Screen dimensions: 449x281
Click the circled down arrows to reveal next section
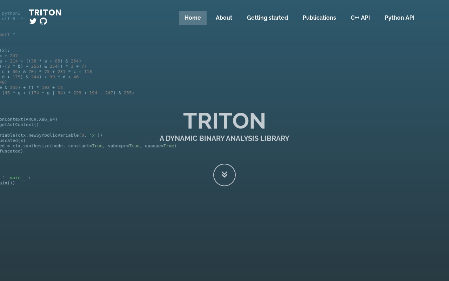point(224,175)
